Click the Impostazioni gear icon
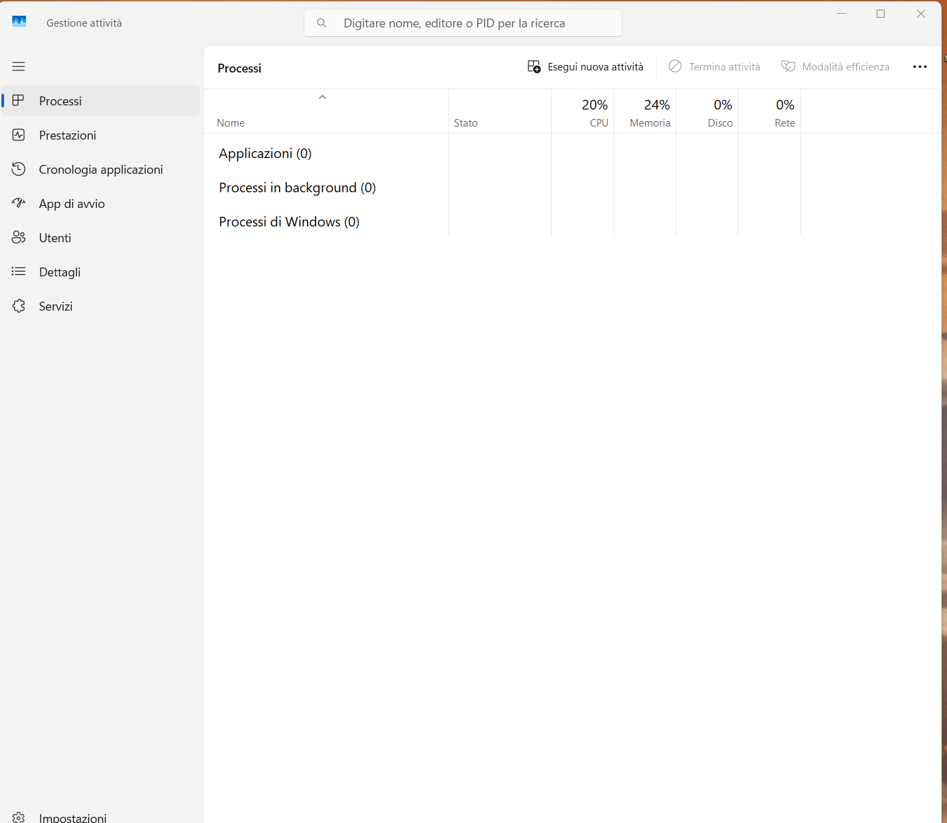 [18, 817]
